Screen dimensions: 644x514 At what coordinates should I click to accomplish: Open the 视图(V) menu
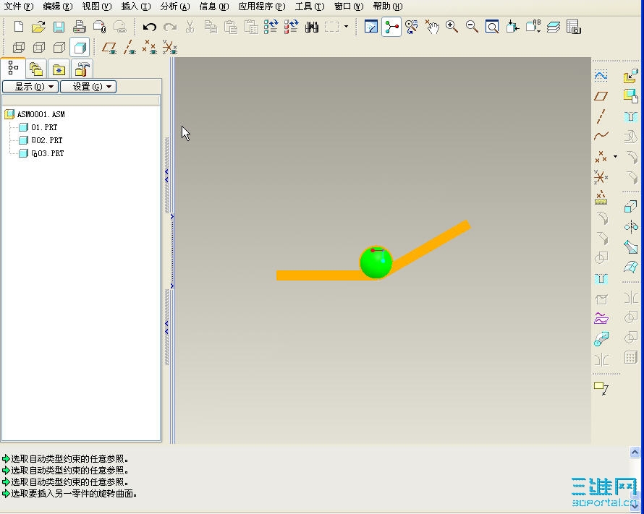point(97,7)
